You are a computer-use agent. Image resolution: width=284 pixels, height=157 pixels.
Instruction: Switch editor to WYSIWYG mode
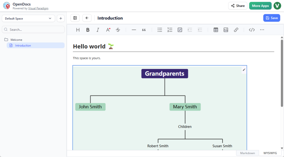[x=270, y=153]
